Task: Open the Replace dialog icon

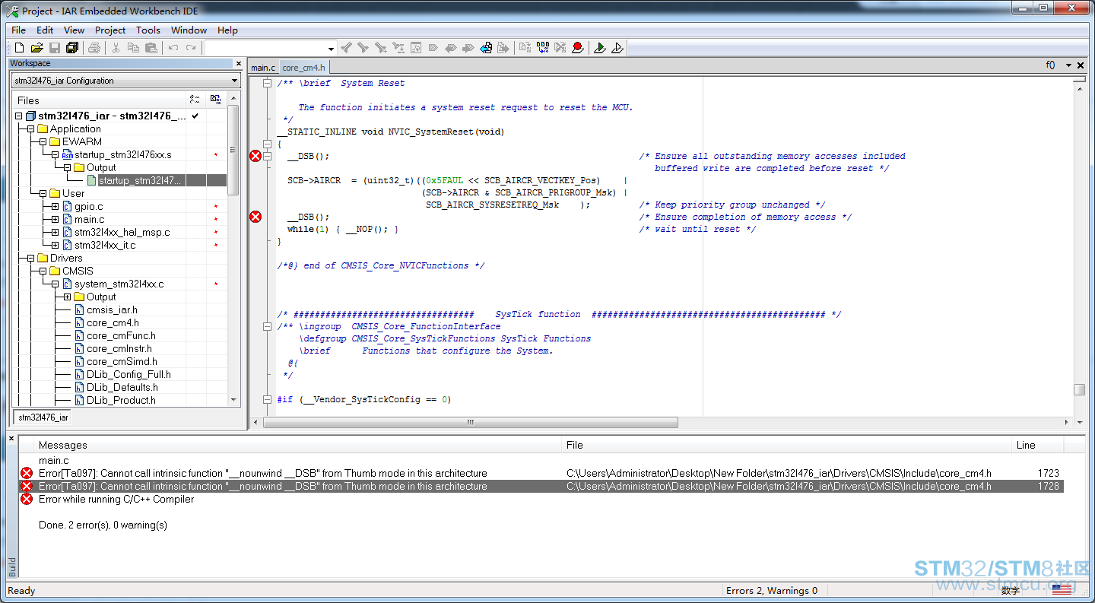Action: click(x=398, y=48)
